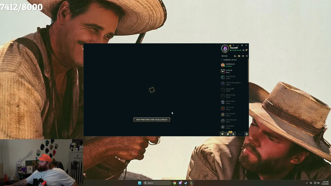Screen dimensions: 331x186
Task: Click the bug report icon
Action: pyautogui.click(x=247, y=134)
